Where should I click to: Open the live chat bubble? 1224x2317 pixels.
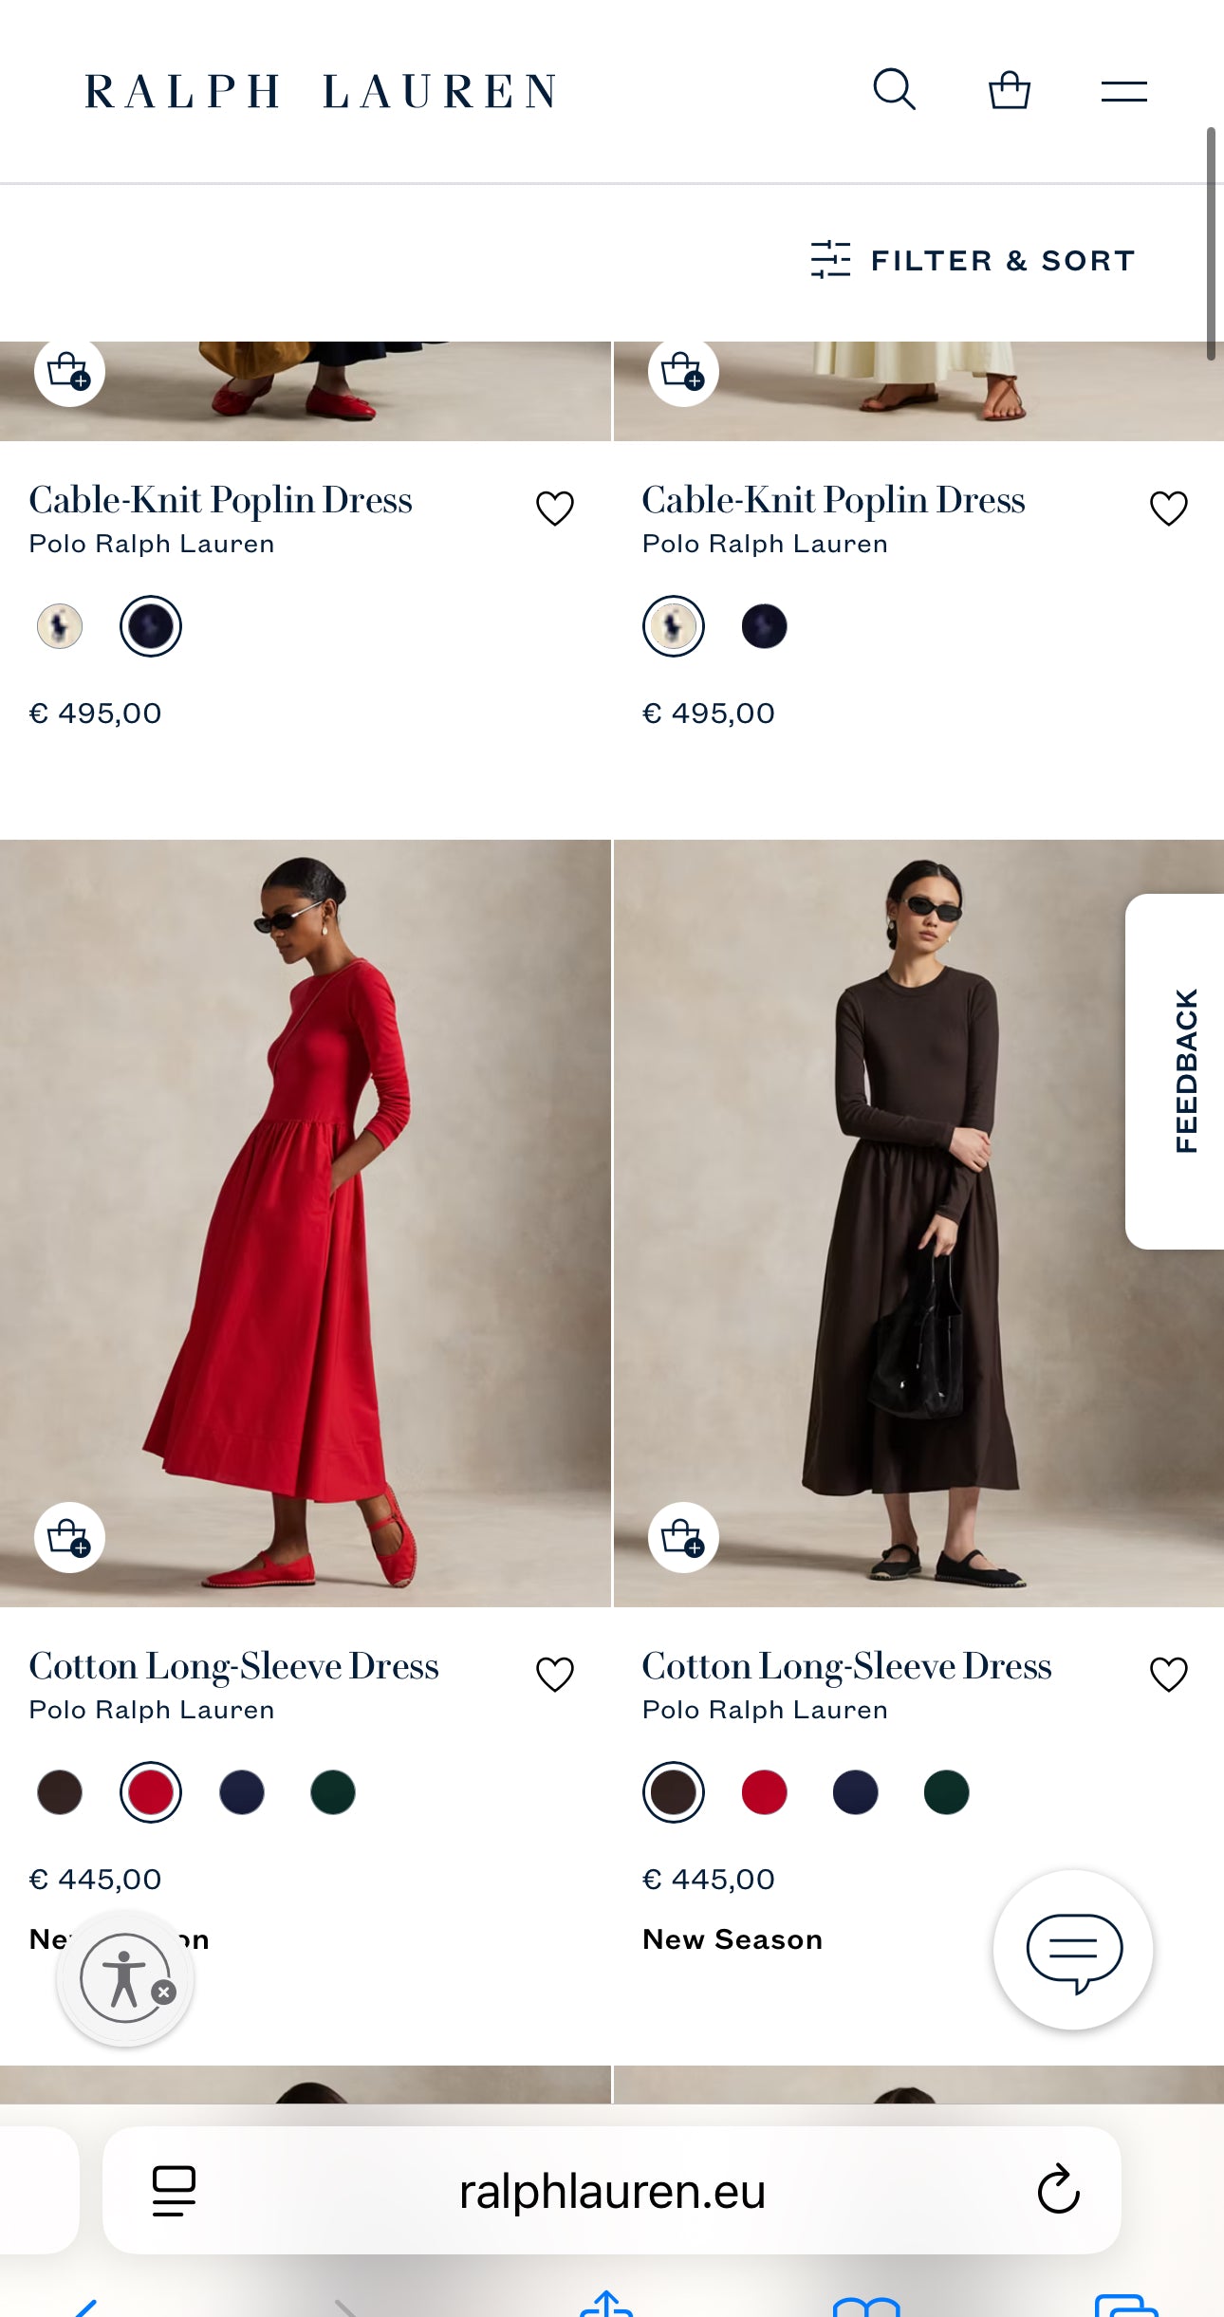click(x=1073, y=1951)
